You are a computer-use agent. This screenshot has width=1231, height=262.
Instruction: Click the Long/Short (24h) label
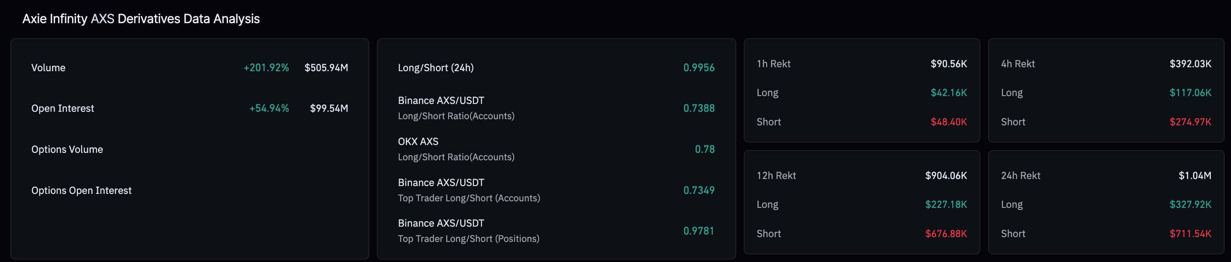436,67
